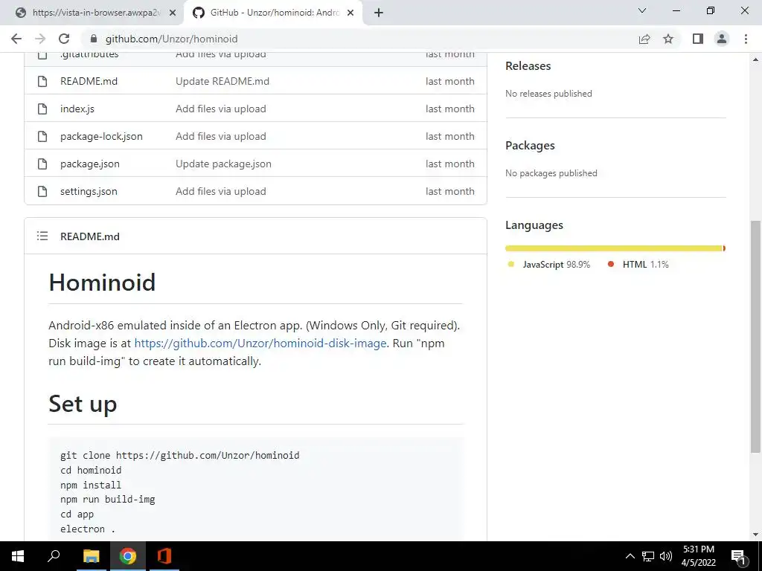Click yellow JavaScript language bar
The image size is (762, 571).
pyautogui.click(x=614, y=248)
